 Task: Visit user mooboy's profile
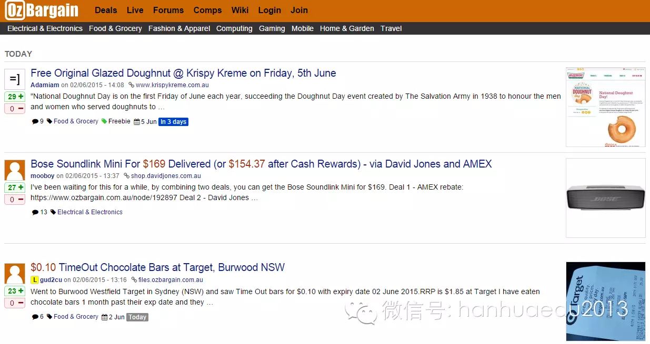point(43,176)
